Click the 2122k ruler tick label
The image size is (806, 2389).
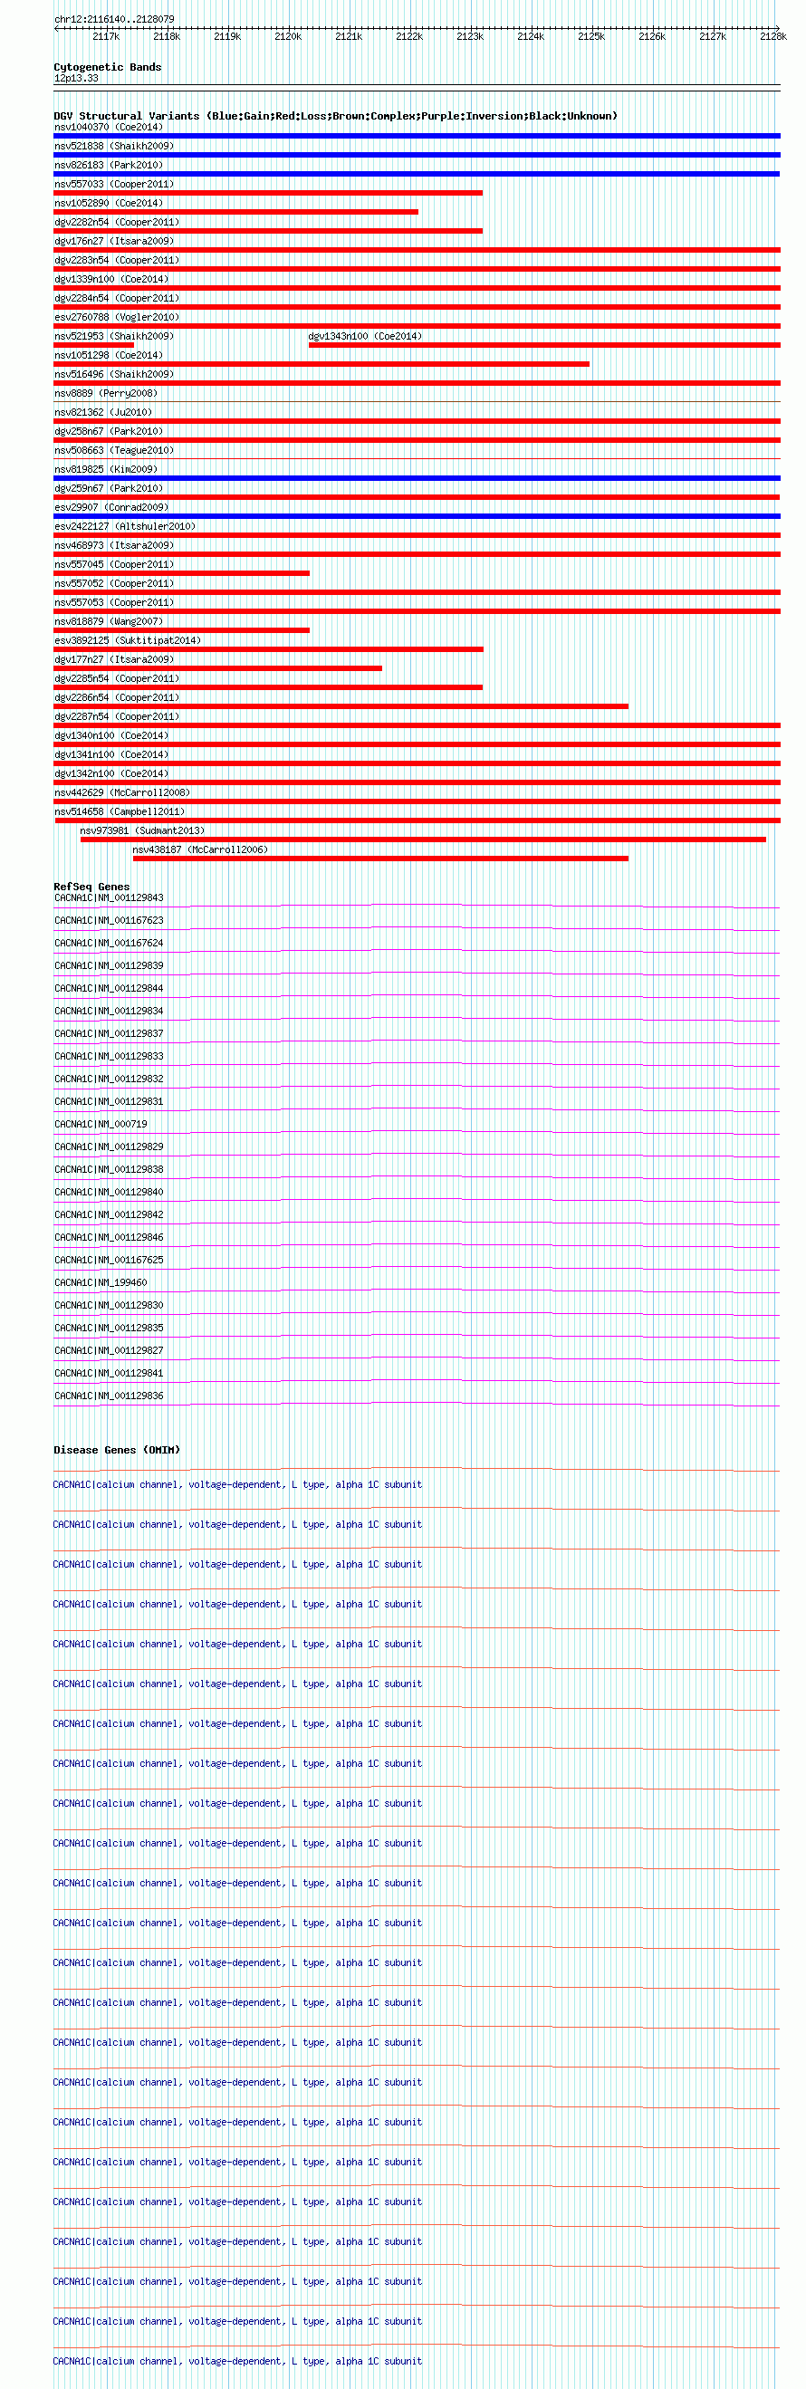tap(409, 36)
